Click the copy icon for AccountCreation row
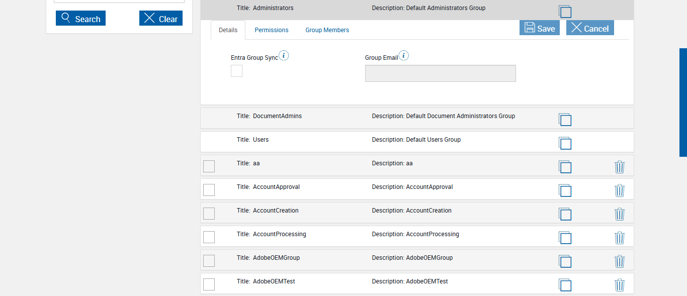The height and width of the screenshot is (296, 687). pos(565,214)
